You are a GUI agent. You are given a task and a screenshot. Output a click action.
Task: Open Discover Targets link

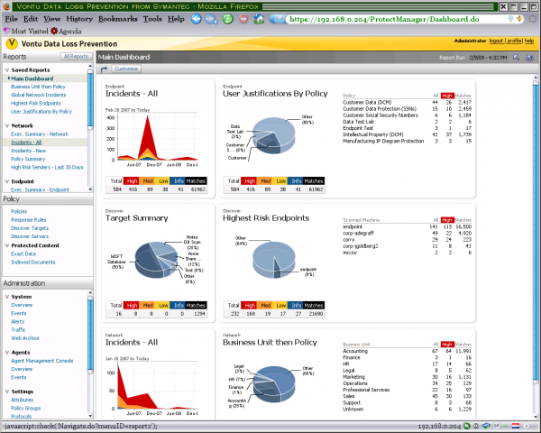coord(30,228)
